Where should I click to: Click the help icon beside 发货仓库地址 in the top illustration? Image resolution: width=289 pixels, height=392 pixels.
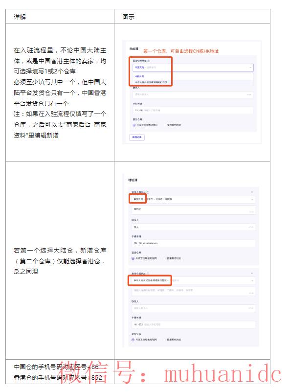[149, 61]
